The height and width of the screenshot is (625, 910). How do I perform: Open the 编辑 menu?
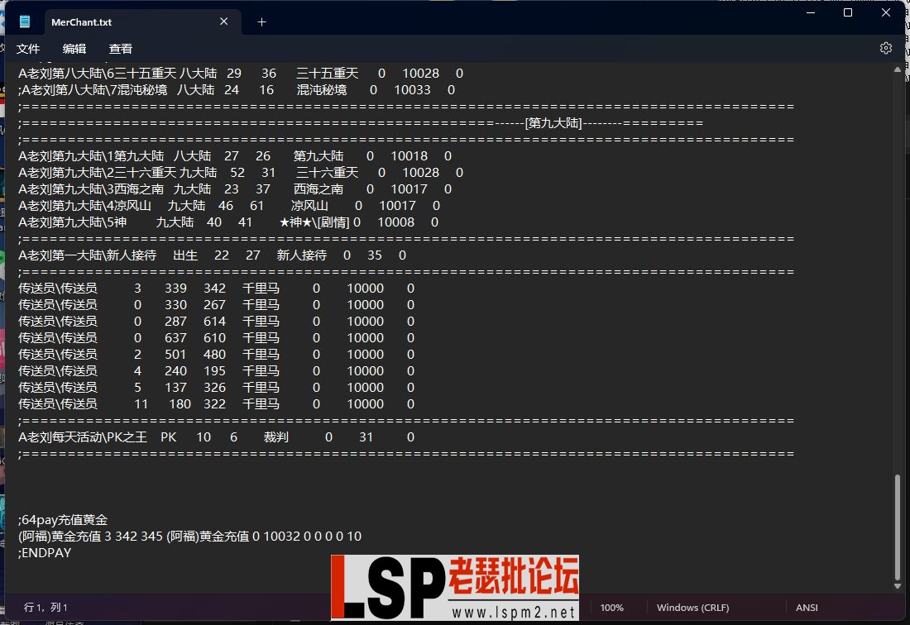[74, 49]
